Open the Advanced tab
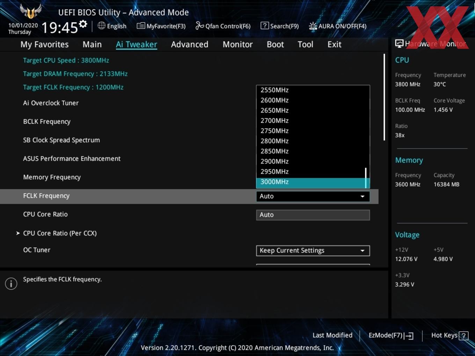This screenshot has width=475, height=356. click(190, 44)
